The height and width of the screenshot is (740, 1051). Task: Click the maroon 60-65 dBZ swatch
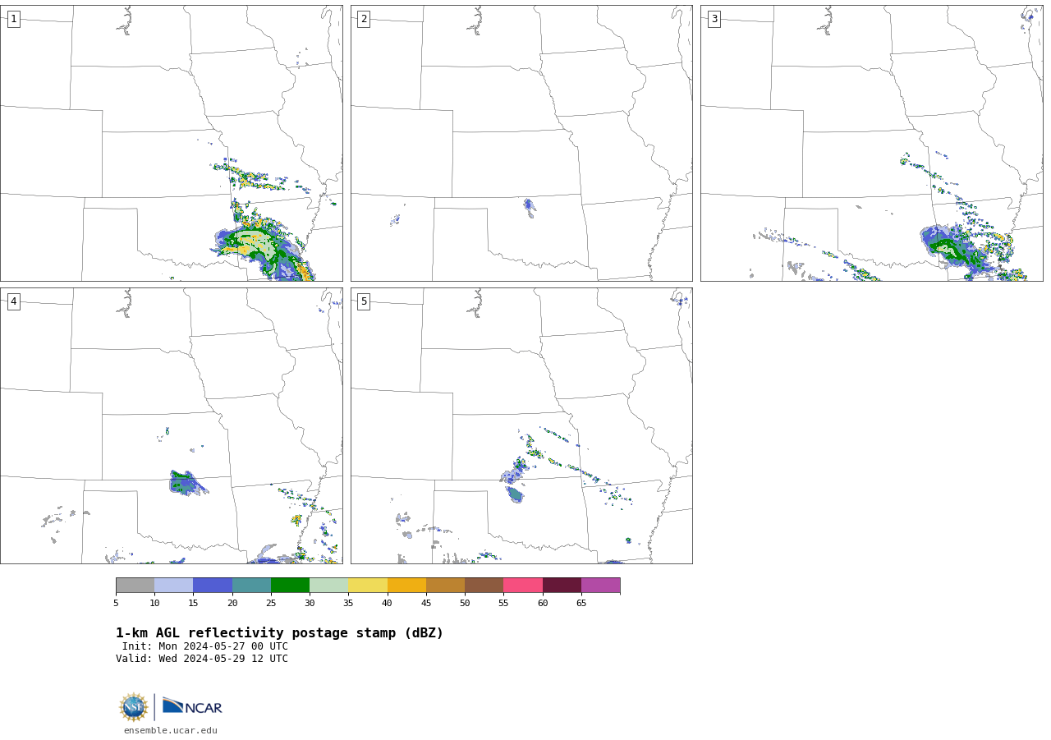click(562, 586)
